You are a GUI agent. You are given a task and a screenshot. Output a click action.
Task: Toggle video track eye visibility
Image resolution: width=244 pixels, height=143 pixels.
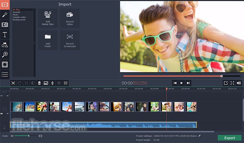(1, 114)
